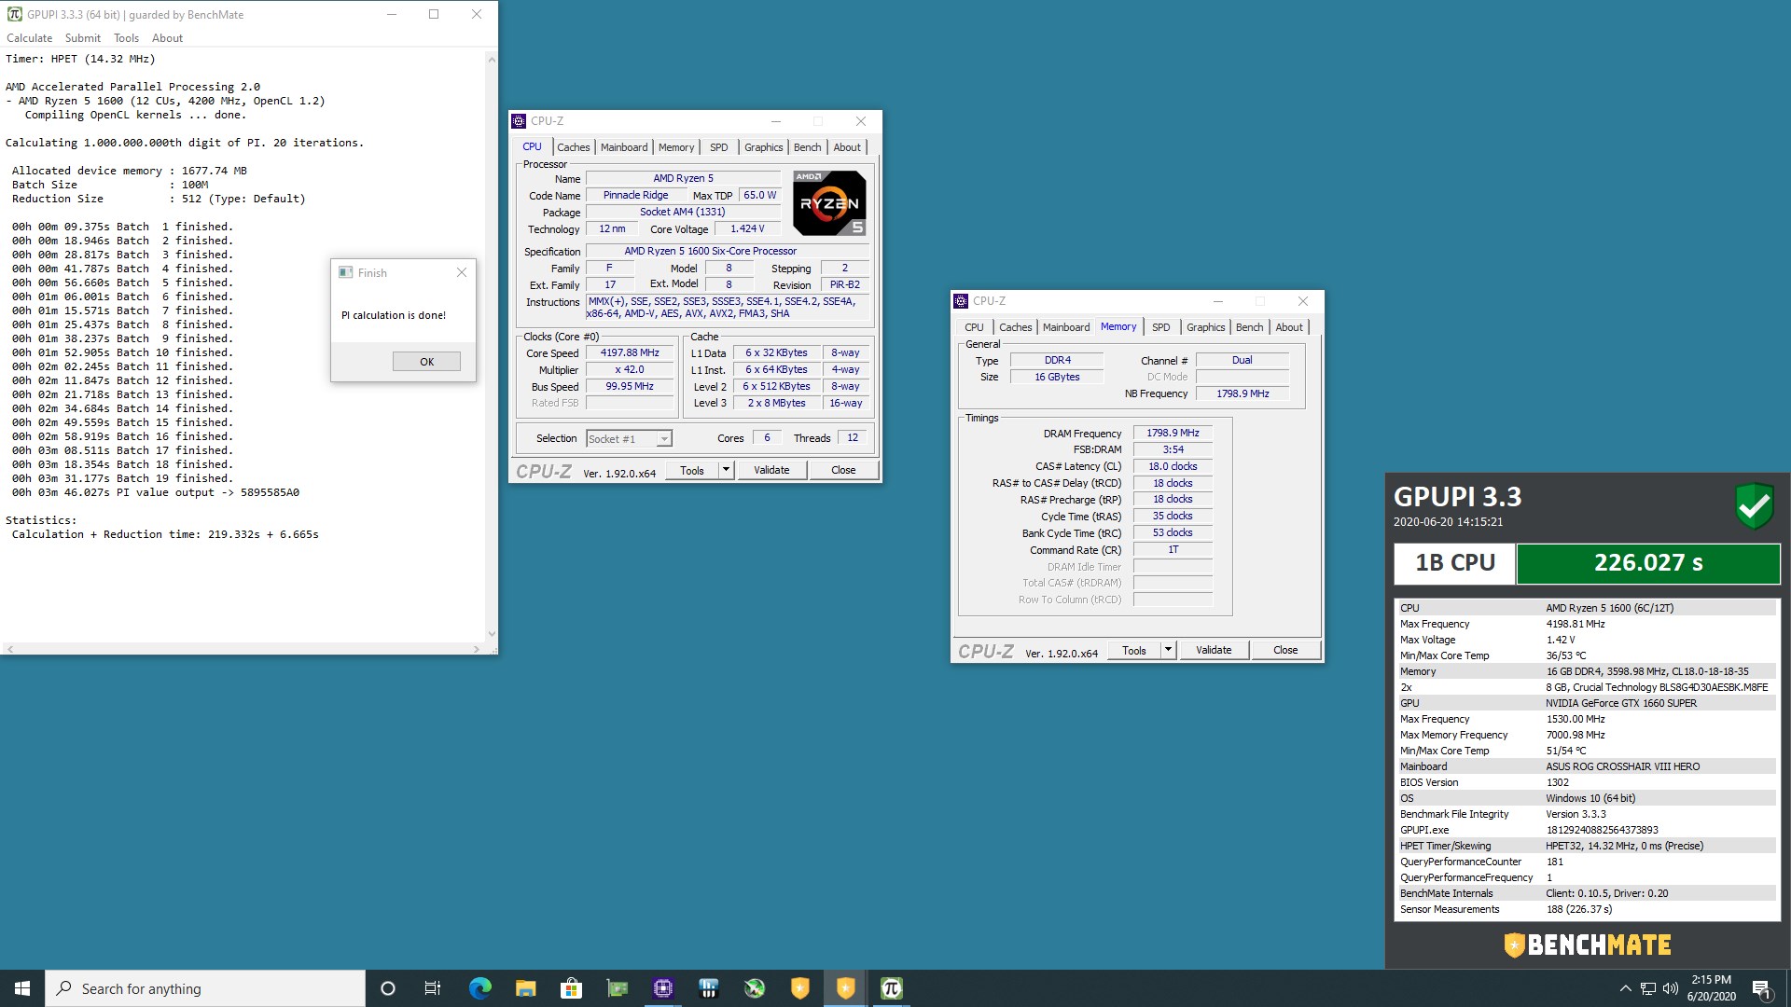Click the Search for anything box
Viewport: 1791px width, 1007px height.
205,988
